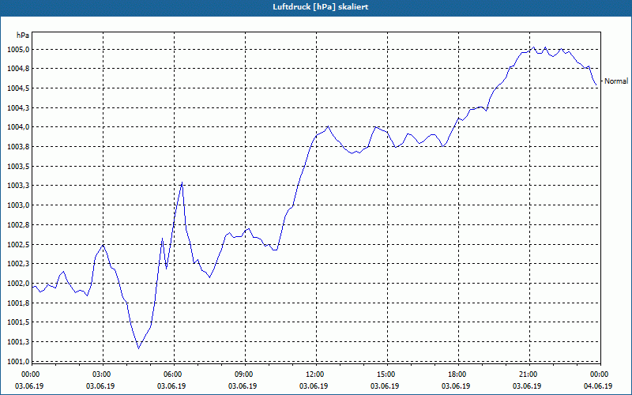
Task: Select the 1004,5 y-axis value
Action: [18, 88]
